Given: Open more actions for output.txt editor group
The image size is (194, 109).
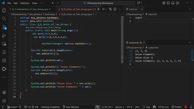Looking at the screenshot, I should point(190,43).
